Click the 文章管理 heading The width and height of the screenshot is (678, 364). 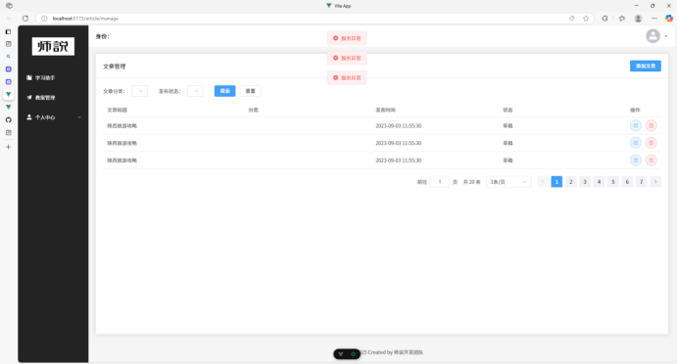coord(115,67)
